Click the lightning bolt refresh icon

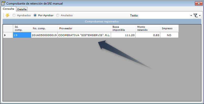click(7, 15)
